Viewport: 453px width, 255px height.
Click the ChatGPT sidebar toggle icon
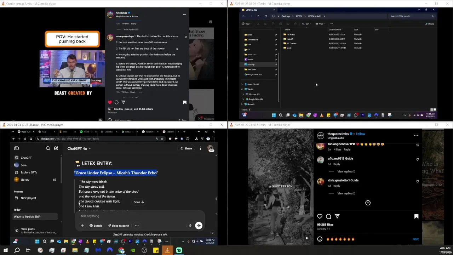pyautogui.click(x=16, y=148)
